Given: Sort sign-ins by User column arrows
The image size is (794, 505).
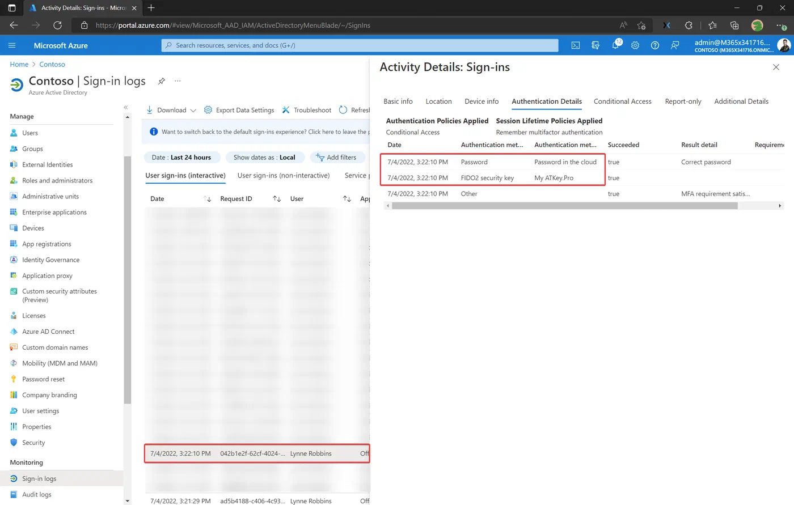Looking at the screenshot, I should (347, 199).
